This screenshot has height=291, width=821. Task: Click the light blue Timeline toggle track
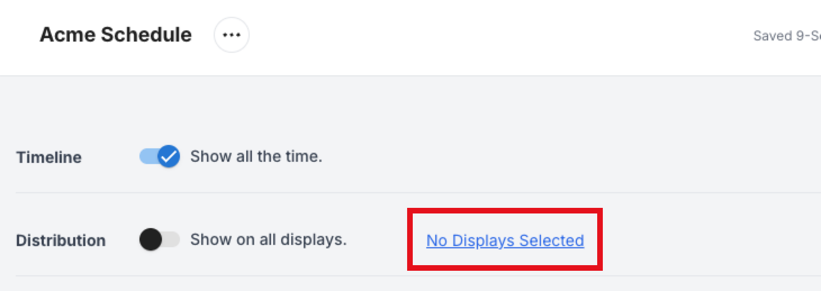pos(147,157)
